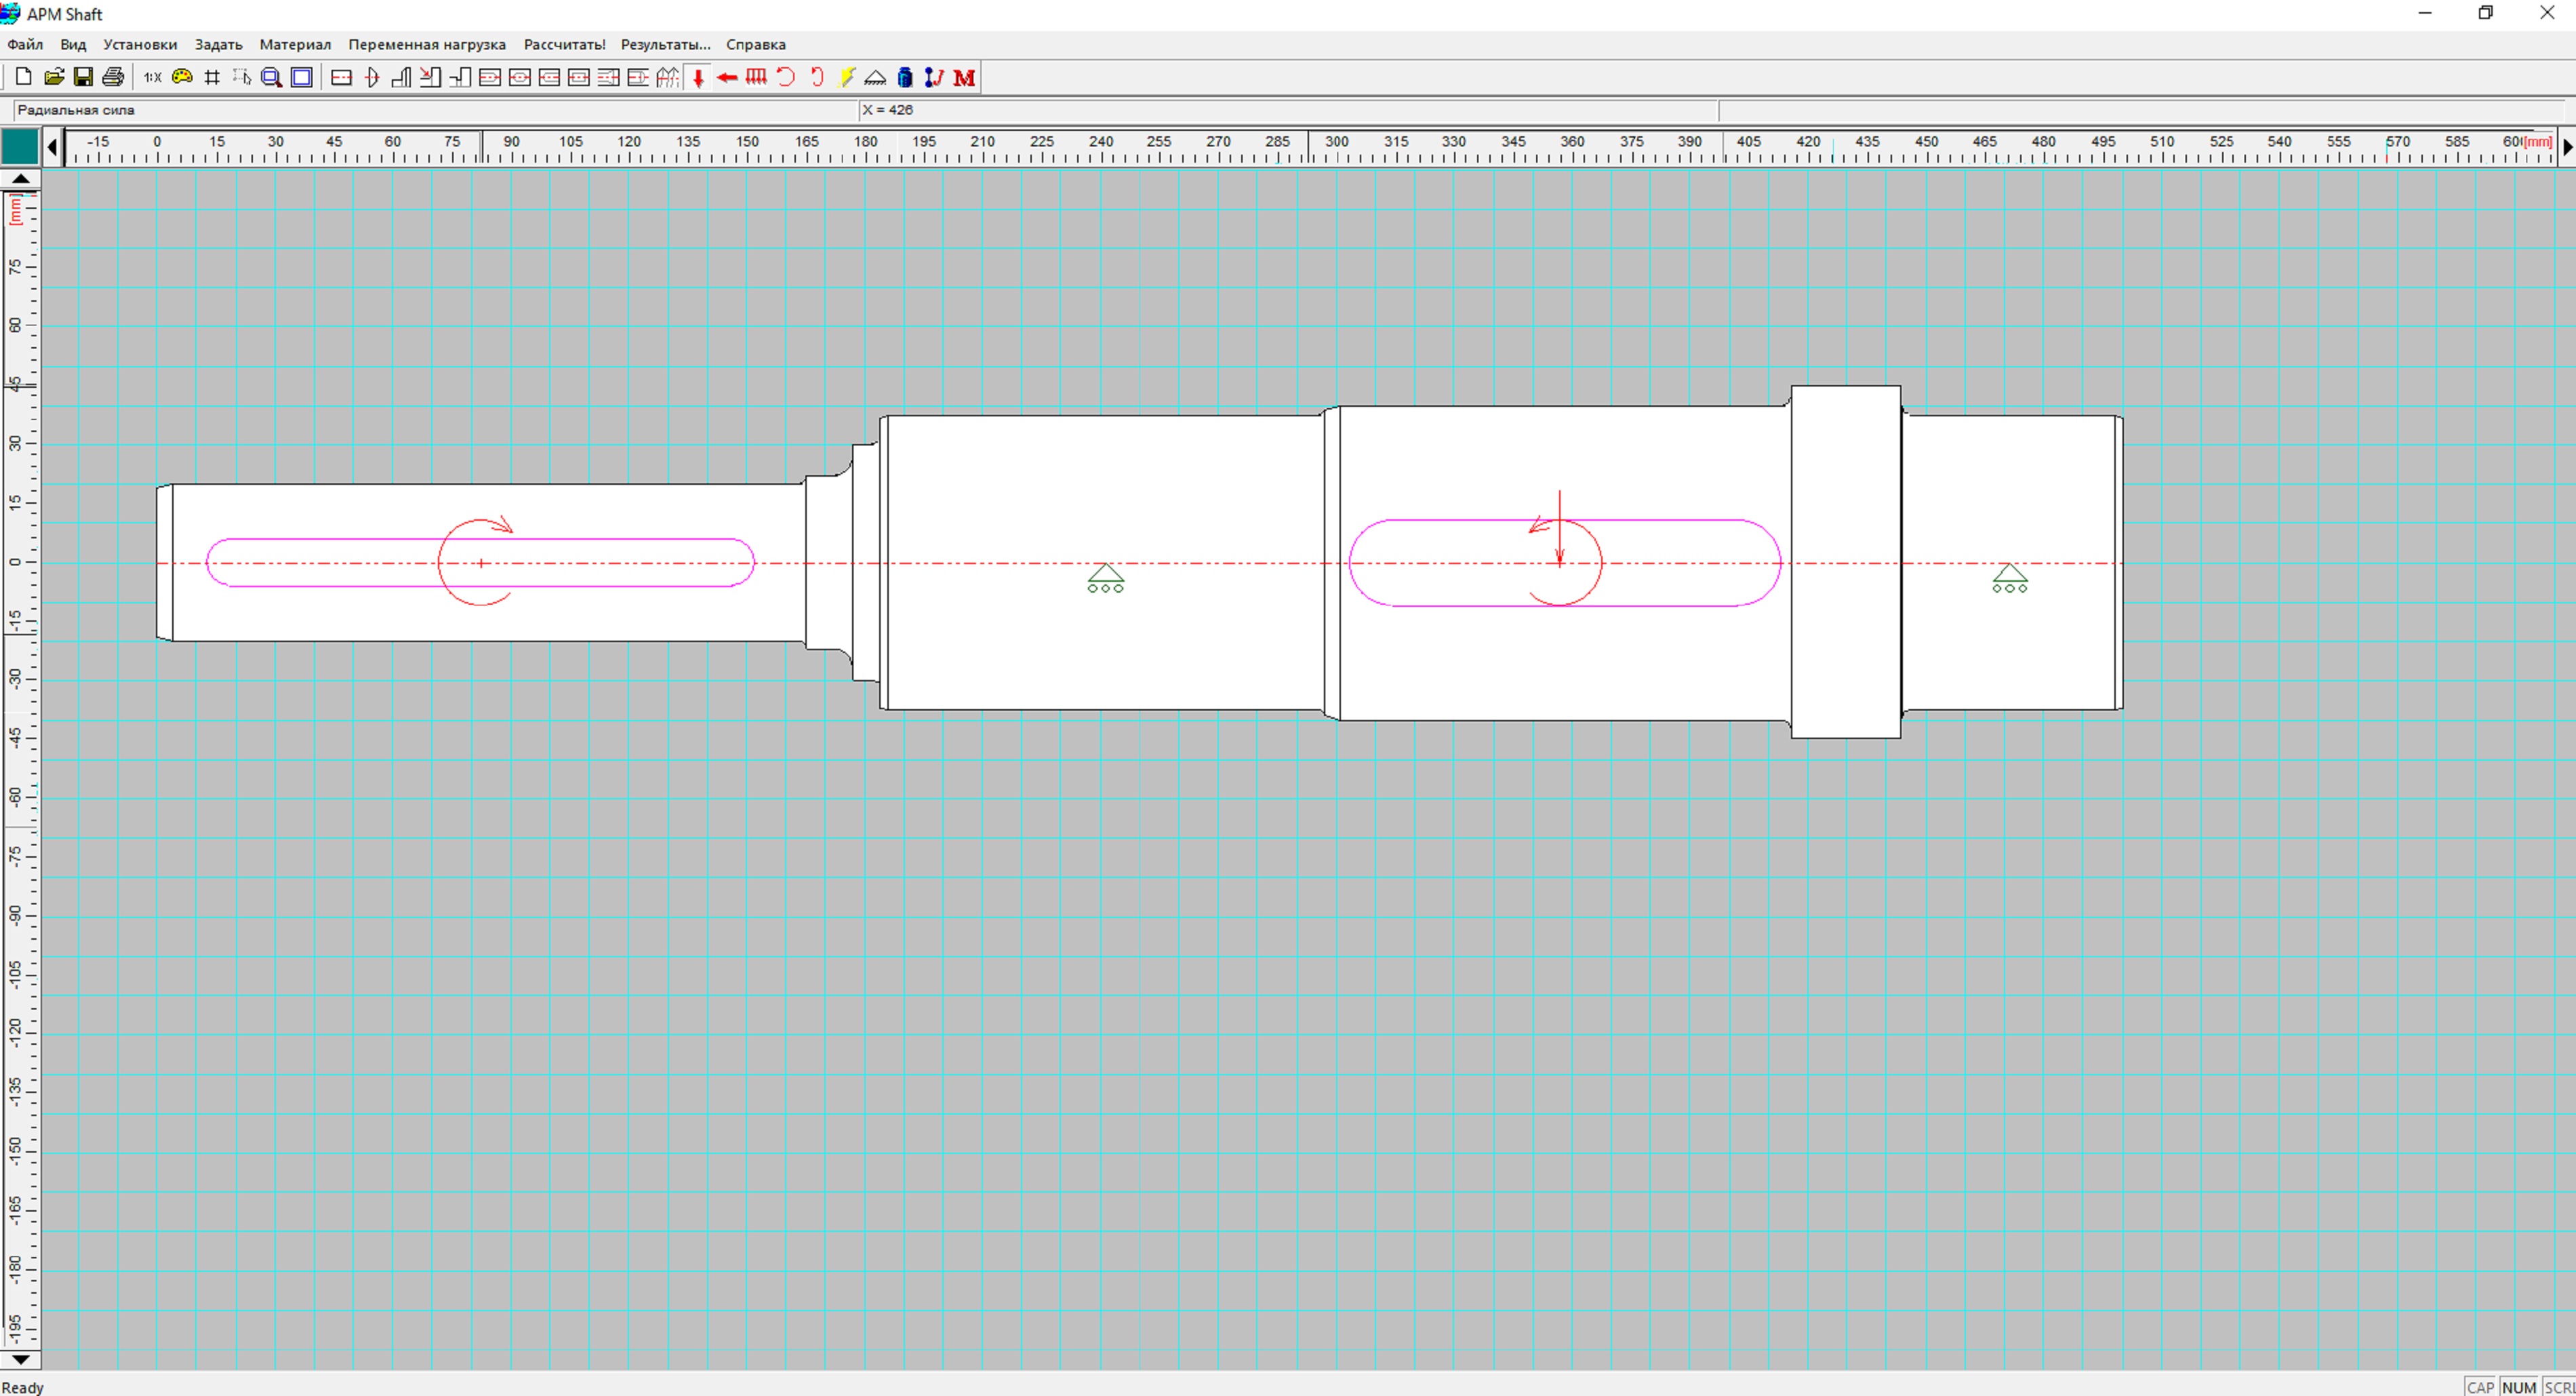Save the shaft with floppy disk icon

pyautogui.click(x=83, y=77)
